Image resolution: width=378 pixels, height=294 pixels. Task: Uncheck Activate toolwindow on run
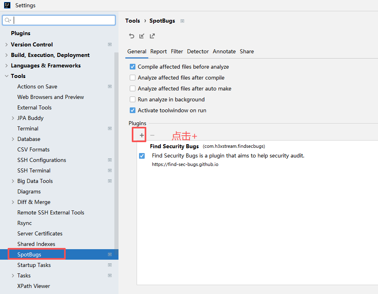(x=133, y=110)
